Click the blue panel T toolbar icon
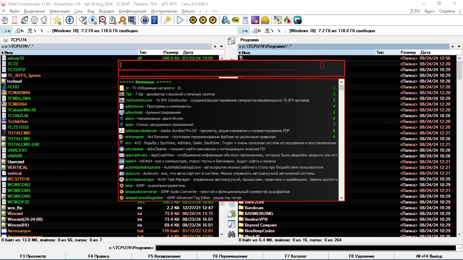The height and width of the screenshot is (260, 463). point(154,20)
